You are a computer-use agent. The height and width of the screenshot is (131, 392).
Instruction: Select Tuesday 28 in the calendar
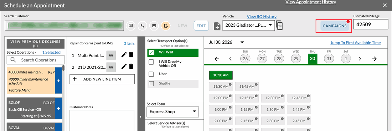click(279, 59)
